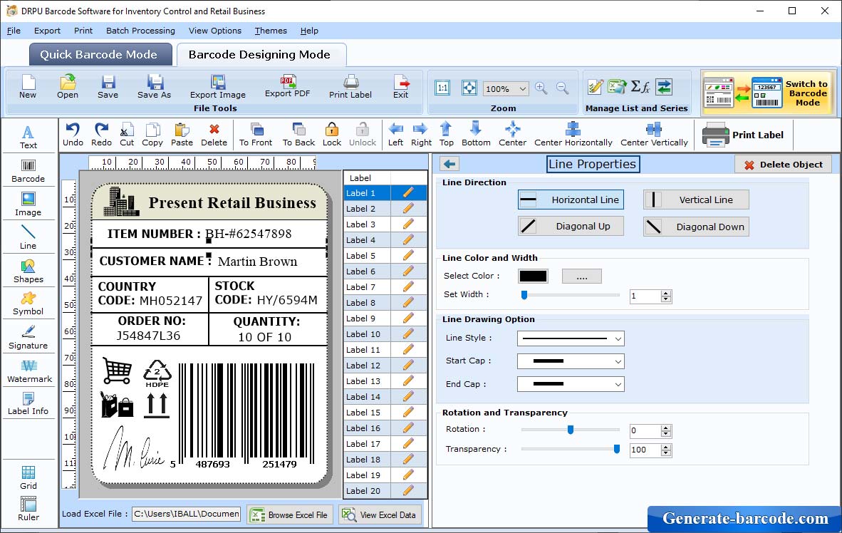Pick the Line drawing tool
The image size is (842, 533).
click(28, 238)
